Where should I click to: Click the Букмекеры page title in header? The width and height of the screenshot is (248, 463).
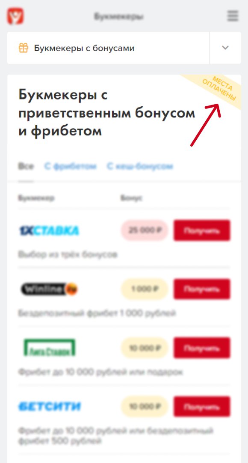click(x=119, y=16)
